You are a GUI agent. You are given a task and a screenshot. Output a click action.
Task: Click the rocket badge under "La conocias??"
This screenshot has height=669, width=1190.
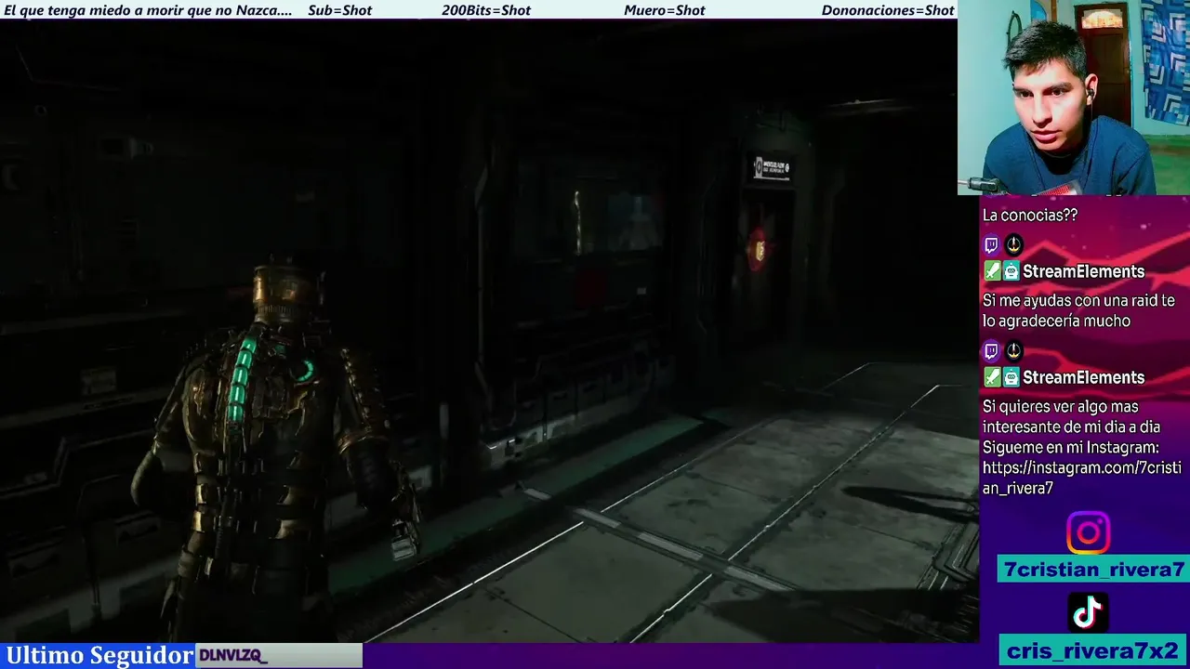[x=1013, y=245]
